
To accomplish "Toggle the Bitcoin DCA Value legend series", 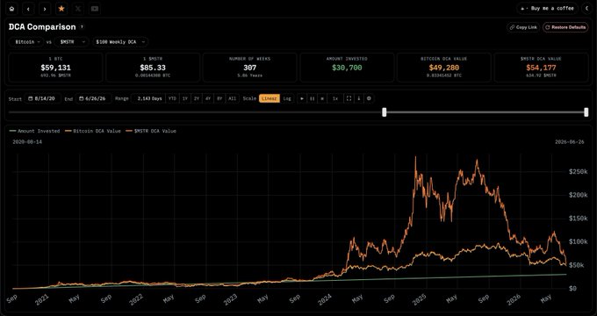I will point(93,131).
